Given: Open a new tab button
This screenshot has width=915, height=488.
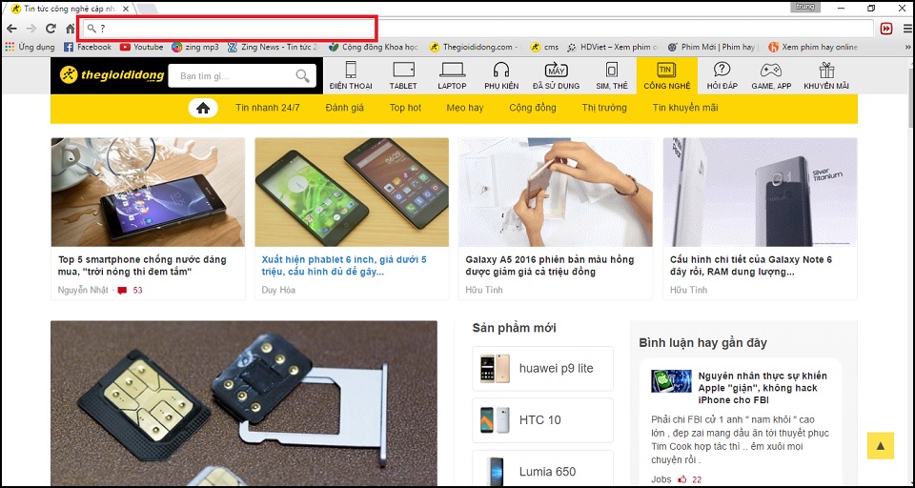Looking at the screenshot, I should pyautogui.click(x=147, y=10).
